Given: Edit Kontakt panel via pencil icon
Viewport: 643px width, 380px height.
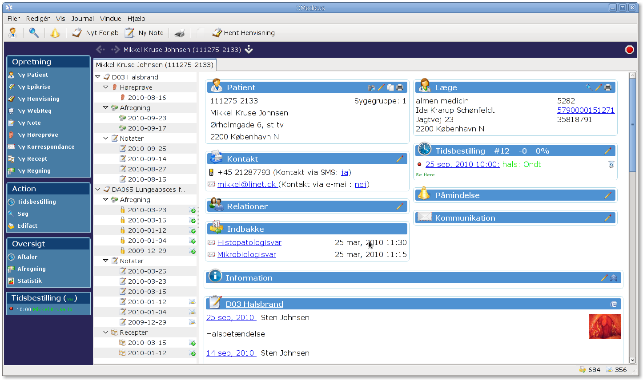Looking at the screenshot, I should [x=399, y=159].
